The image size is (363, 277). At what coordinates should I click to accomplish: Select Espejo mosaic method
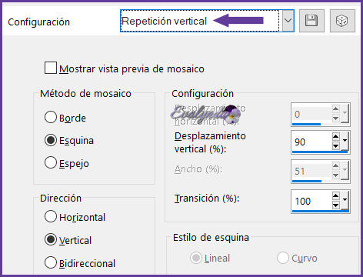pyautogui.click(x=51, y=162)
